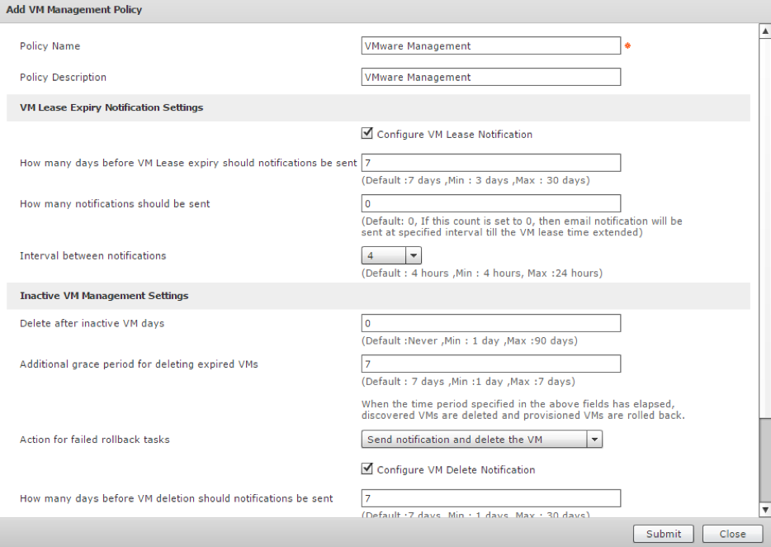Click the additional grace period input field
771x547 pixels.
tap(491, 364)
